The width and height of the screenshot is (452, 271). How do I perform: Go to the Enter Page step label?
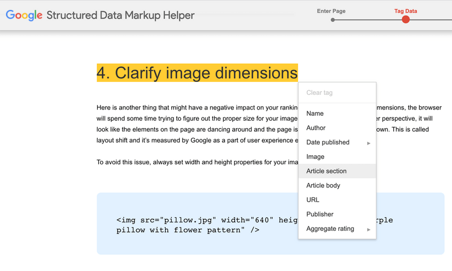331,11
